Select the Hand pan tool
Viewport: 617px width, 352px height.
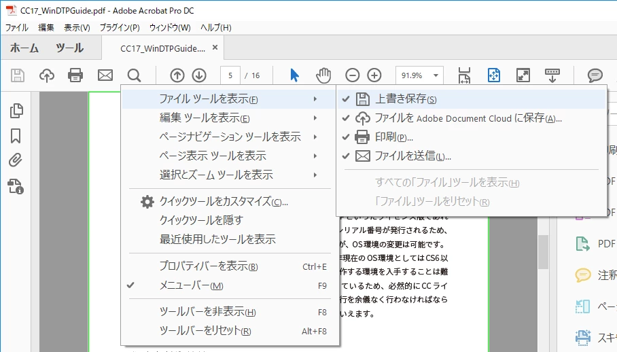pos(323,75)
